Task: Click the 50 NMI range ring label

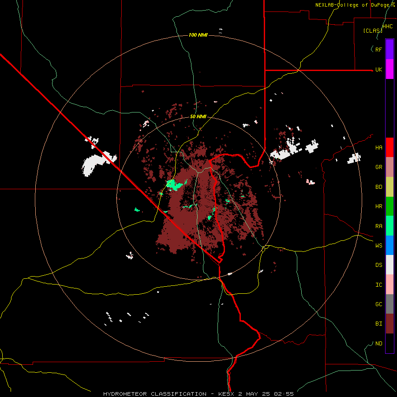Action: click(x=198, y=116)
